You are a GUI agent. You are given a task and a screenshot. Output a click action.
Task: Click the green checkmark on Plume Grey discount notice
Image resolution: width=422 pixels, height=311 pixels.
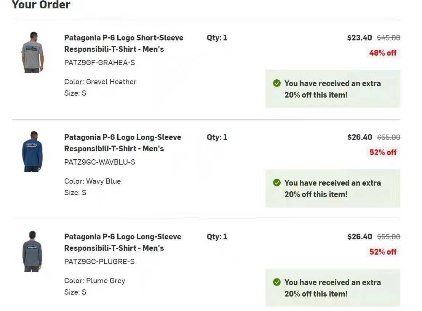coord(277,282)
